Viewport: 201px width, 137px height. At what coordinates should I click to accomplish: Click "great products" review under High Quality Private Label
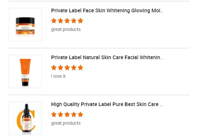point(66,123)
